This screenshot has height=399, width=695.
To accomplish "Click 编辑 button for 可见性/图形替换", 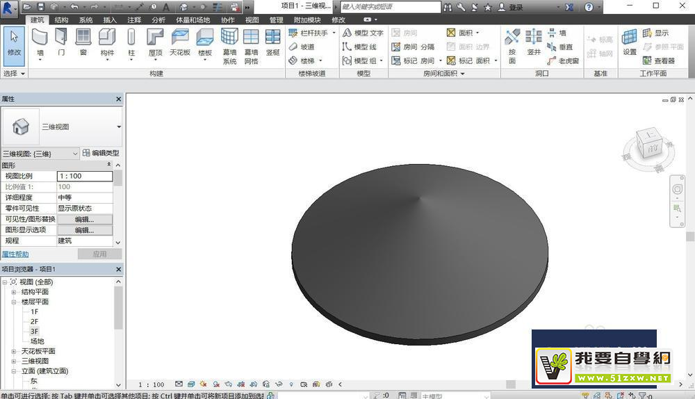I will pos(85,220).
